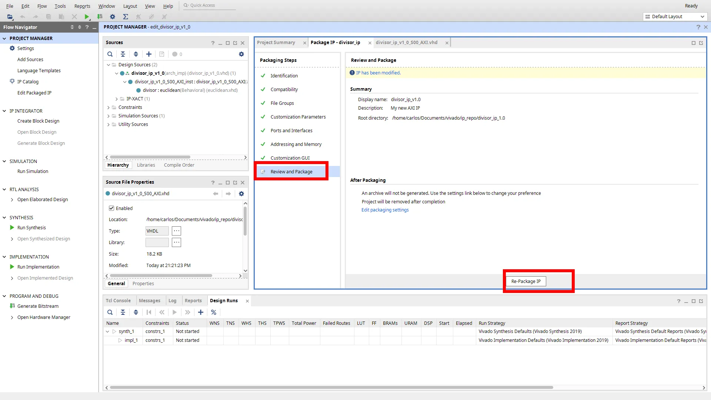Image resolution: width=711 pixels, height=400 pixels.
Task: Add sources with plus icon in Sources panel
Action: click(149, 54)
